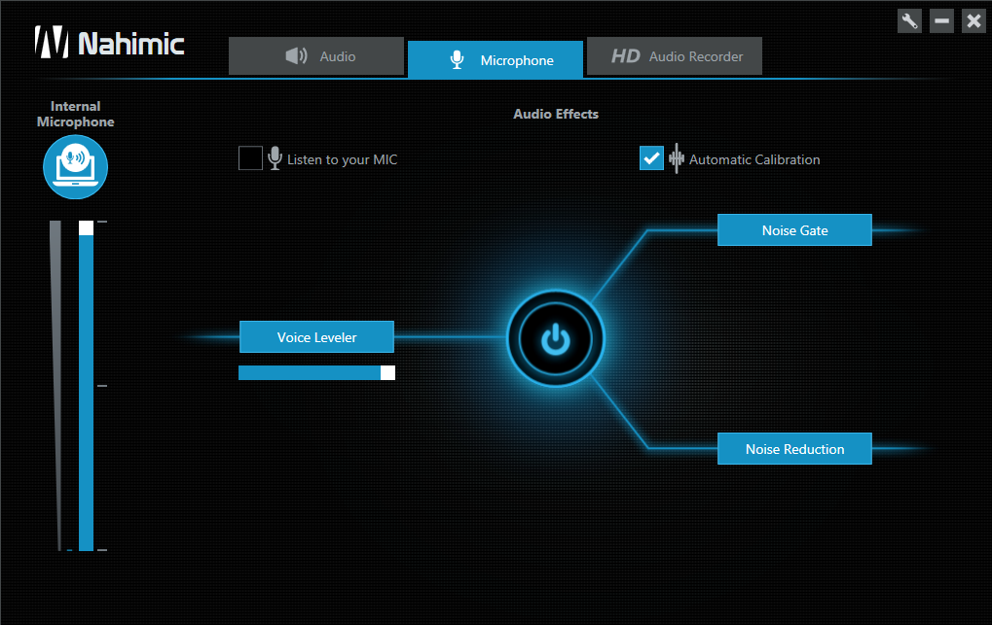Click the Nahimic logo
Screen dimensions: 992x625
point(109,43)
